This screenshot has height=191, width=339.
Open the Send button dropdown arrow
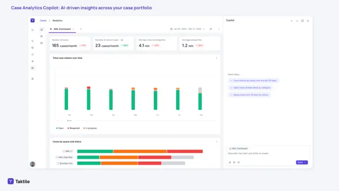305,163
